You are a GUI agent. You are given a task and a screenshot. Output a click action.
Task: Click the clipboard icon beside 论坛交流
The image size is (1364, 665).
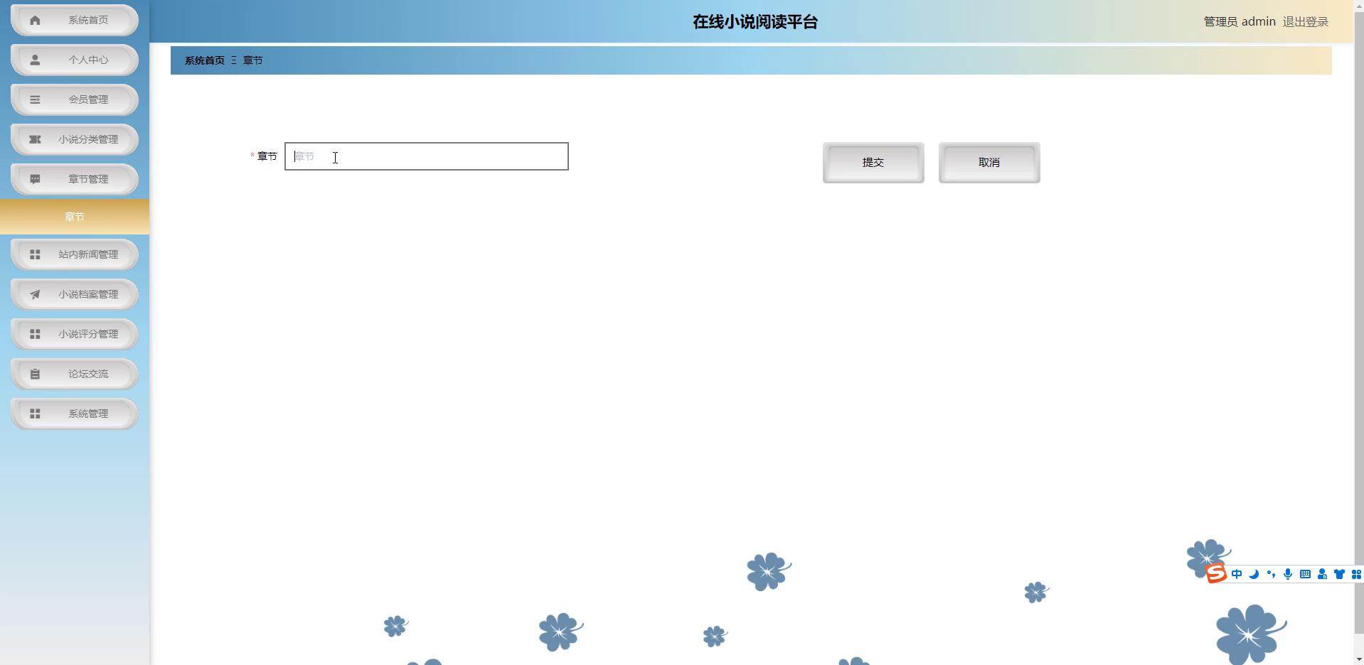tap(35, 374)
